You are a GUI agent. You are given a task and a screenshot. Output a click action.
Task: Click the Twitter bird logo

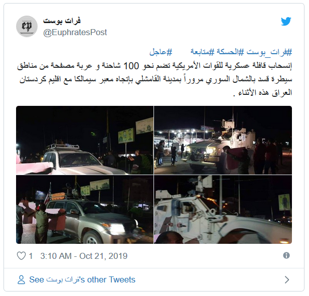[286, 21]
